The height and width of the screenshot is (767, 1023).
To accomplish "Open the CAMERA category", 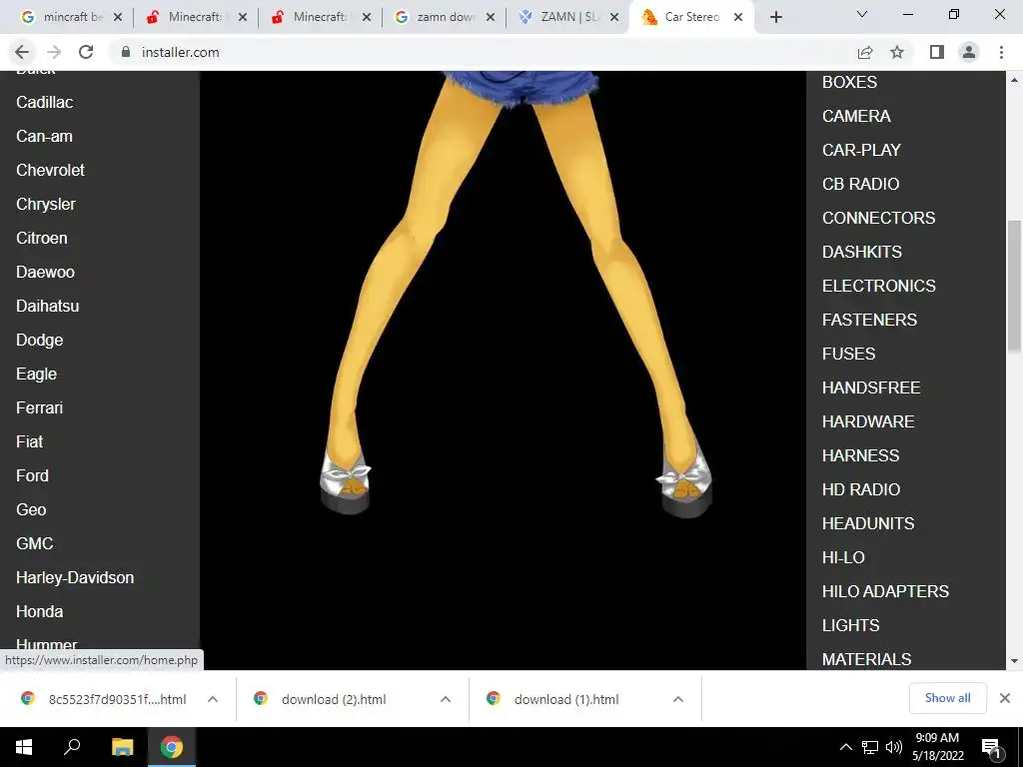I will click(x=856, y=116).
